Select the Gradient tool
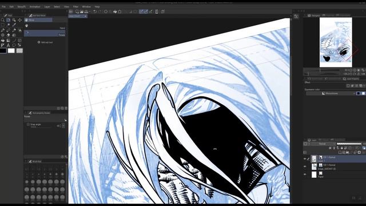This screenshot has width=366, height=206. 8,41
